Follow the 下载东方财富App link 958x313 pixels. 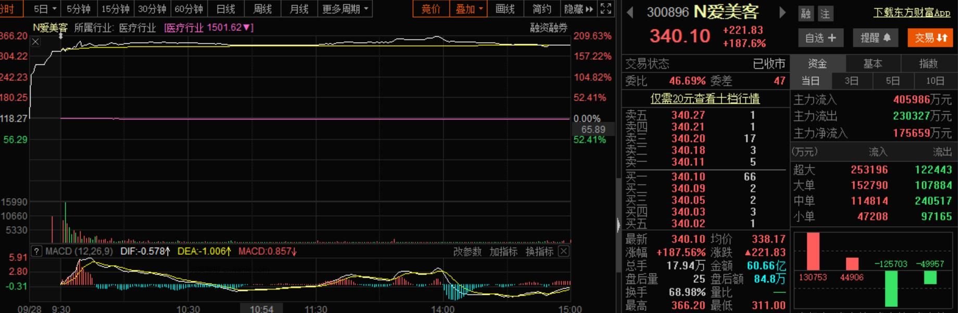click(912, 12)
